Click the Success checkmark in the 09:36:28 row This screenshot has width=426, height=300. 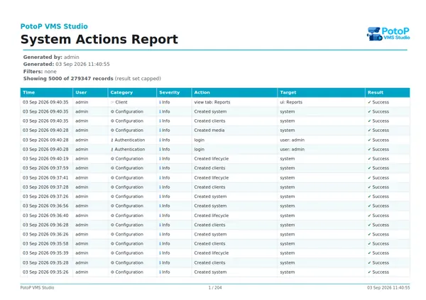pyautogui.click(x=369, y=225)
